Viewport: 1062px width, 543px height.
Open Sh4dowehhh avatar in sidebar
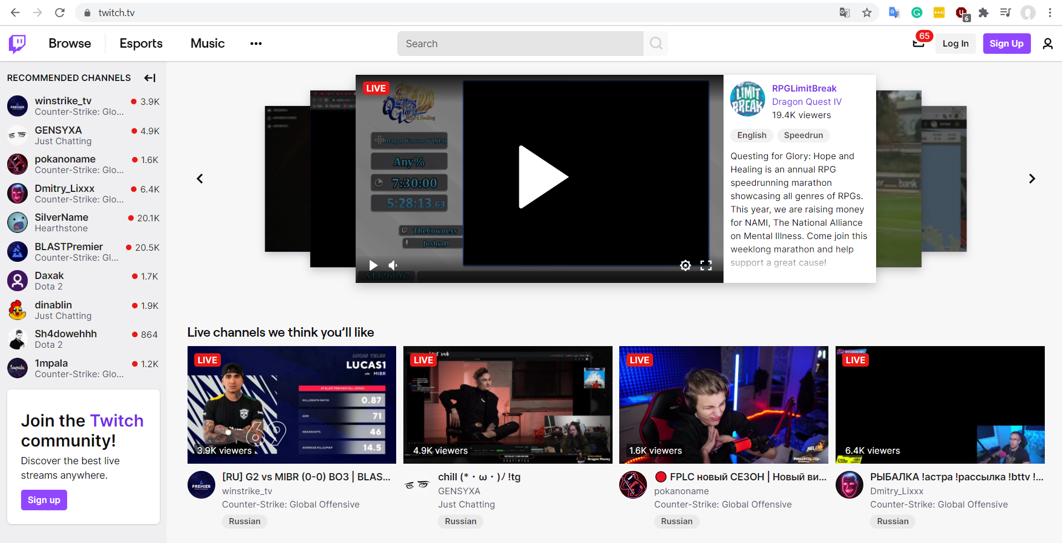[x=17, y=339]
